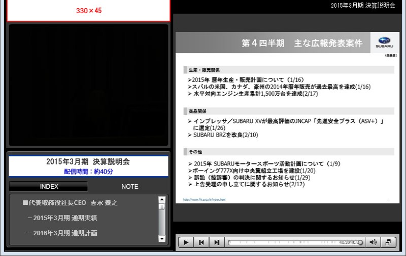Click the SUBARU logo on slide
406x256 pixels.
(385, 42)
